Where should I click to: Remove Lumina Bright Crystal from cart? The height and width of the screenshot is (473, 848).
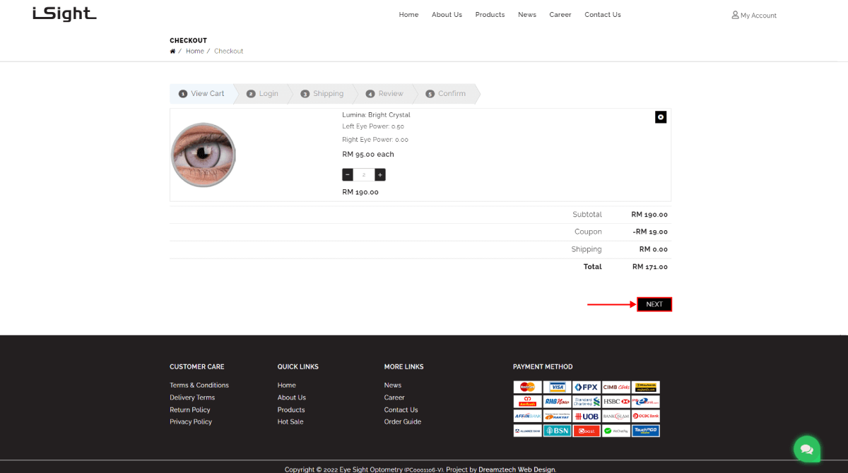tap(661, 117)
